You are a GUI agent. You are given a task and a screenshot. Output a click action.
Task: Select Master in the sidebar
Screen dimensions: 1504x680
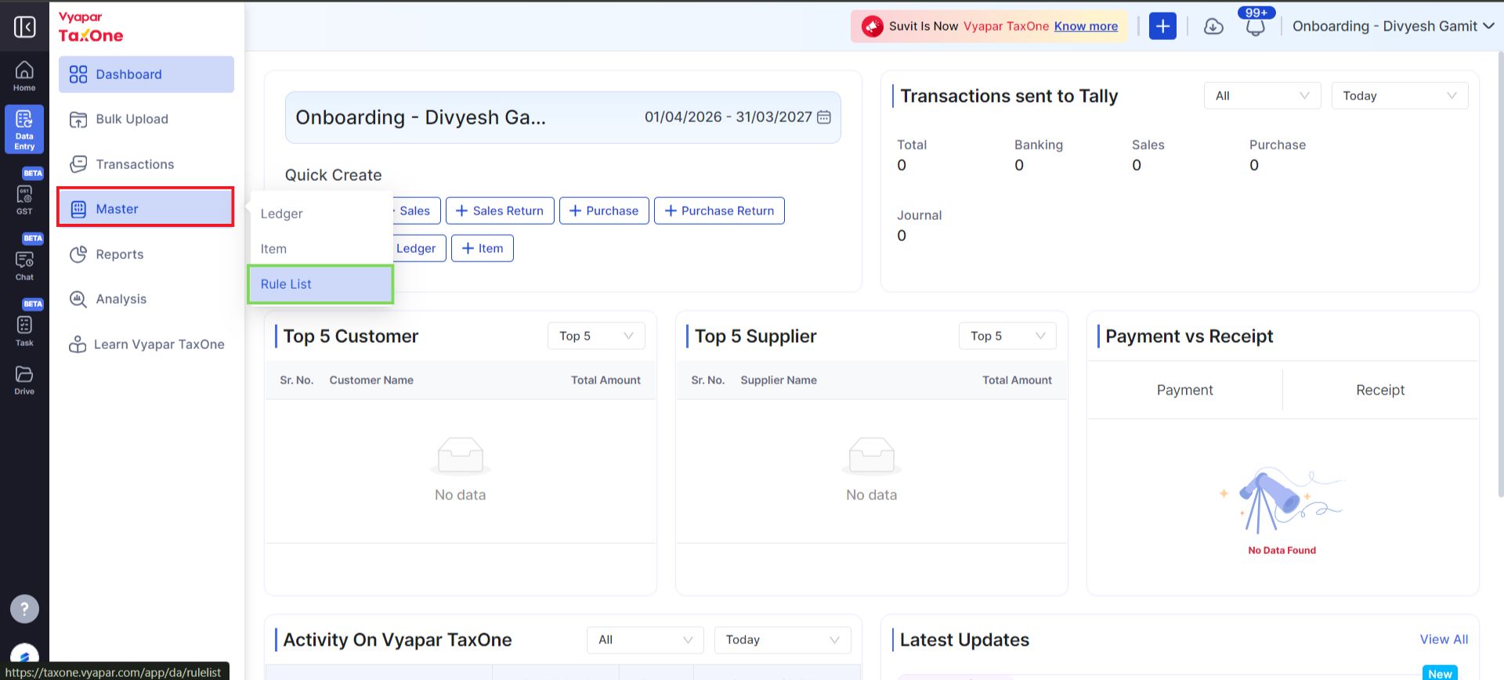(x=146, y=209)
